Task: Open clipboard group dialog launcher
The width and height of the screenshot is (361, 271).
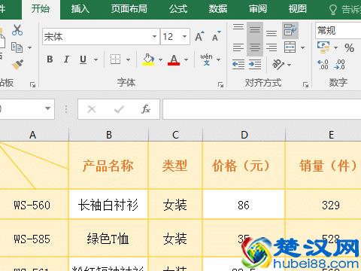Action: tap(32, 85)
